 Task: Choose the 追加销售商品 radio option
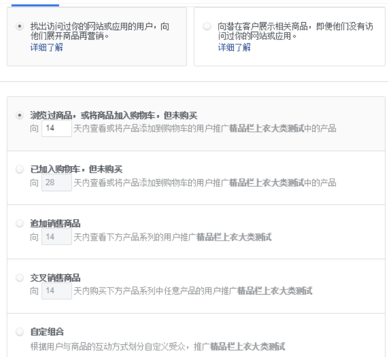(20, 223)
